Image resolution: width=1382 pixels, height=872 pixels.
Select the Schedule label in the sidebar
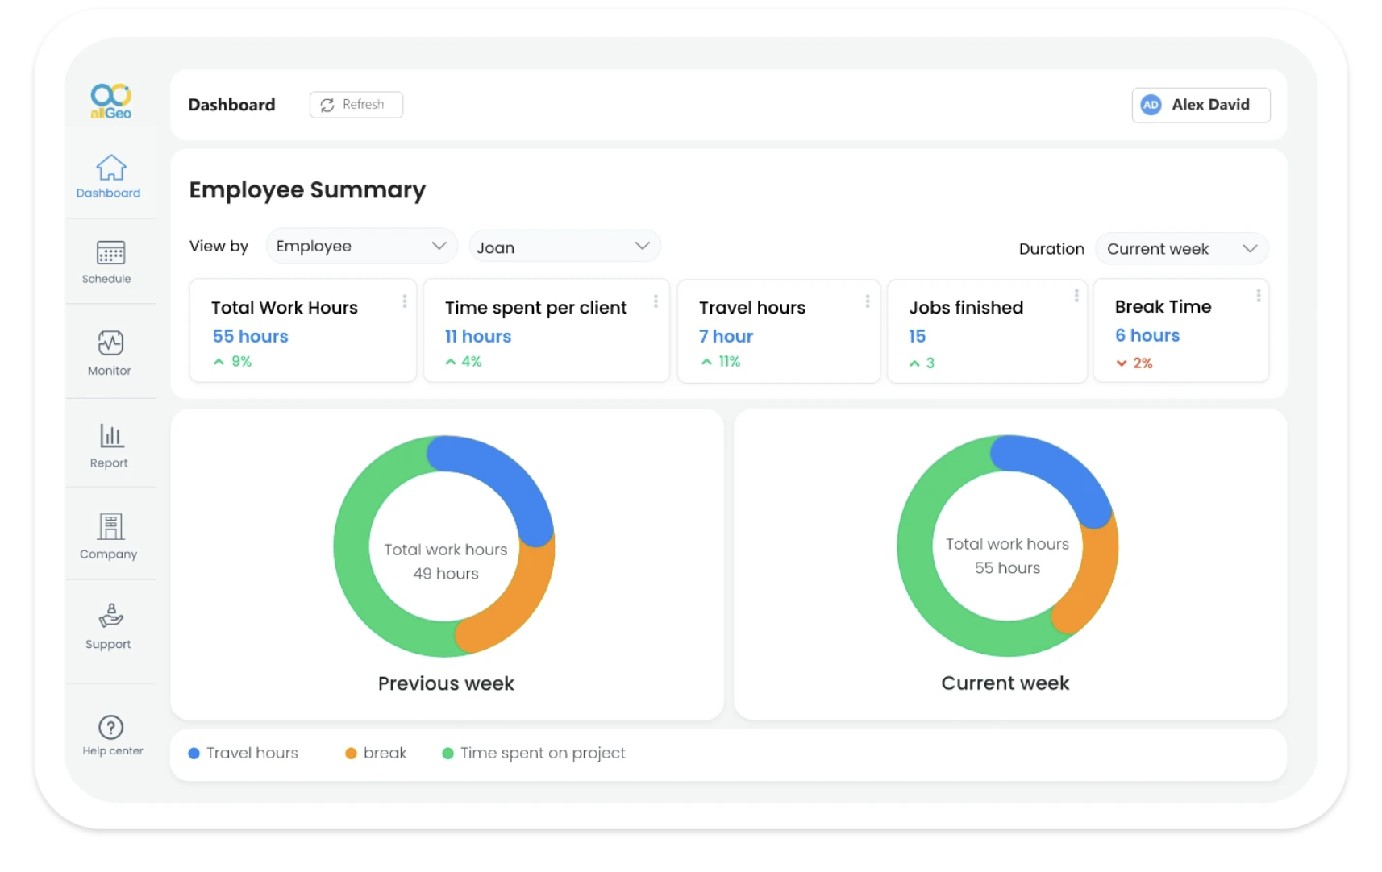tap(106, 279)
